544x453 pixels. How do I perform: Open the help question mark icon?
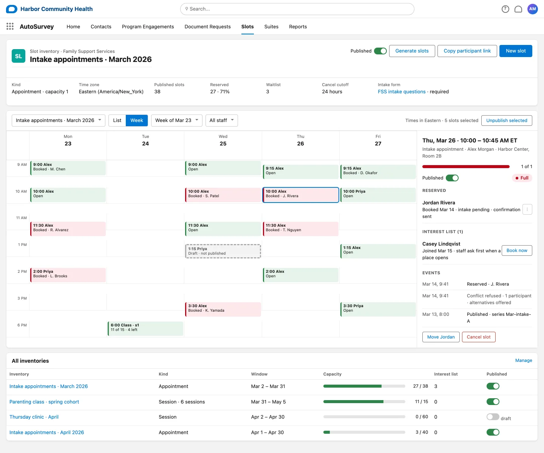(x=505, y=9)
